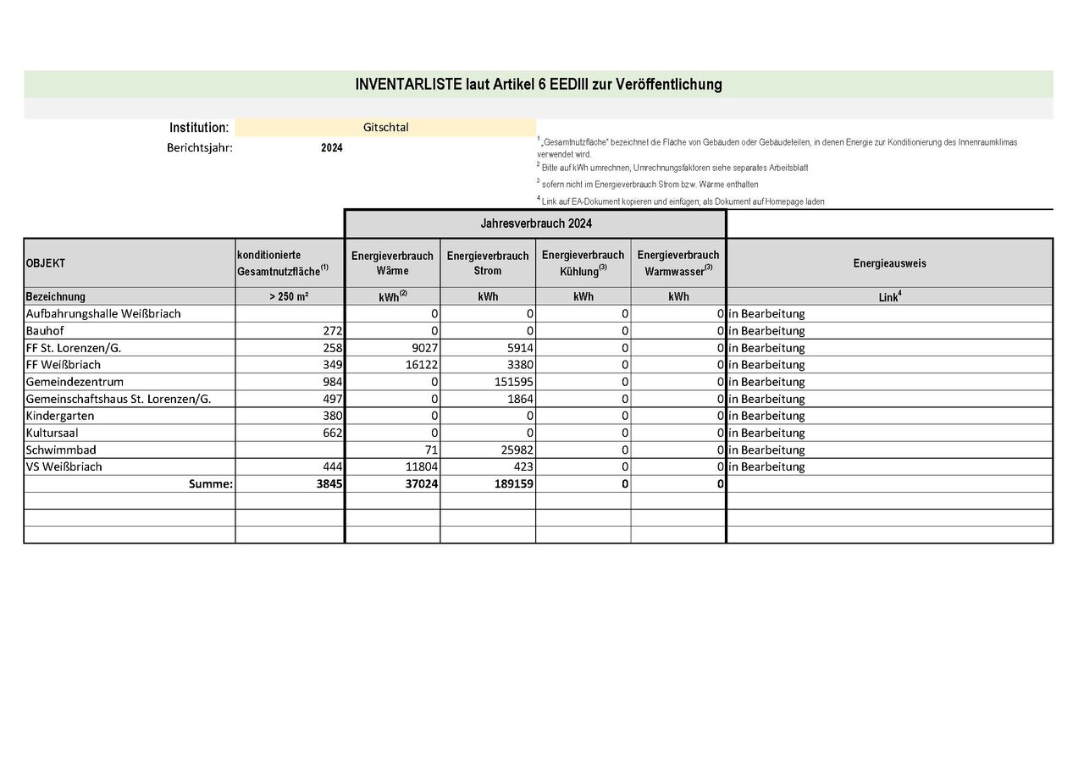The width and height of the screenshot is (1084, 767).
Task: Click in Bearbeitung link for Kindergarten
Action: coord(766,416)
